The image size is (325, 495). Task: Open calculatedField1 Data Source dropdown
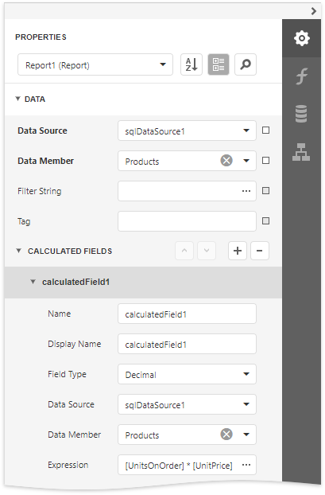pyautogui.click(x=187, y=404)
